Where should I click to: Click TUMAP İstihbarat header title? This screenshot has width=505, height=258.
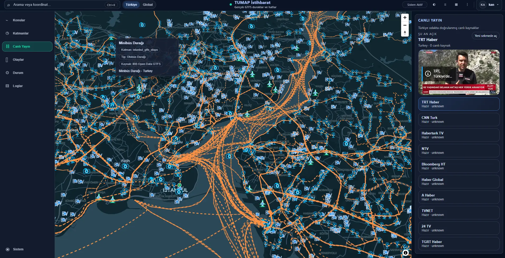tap(252, 3)
